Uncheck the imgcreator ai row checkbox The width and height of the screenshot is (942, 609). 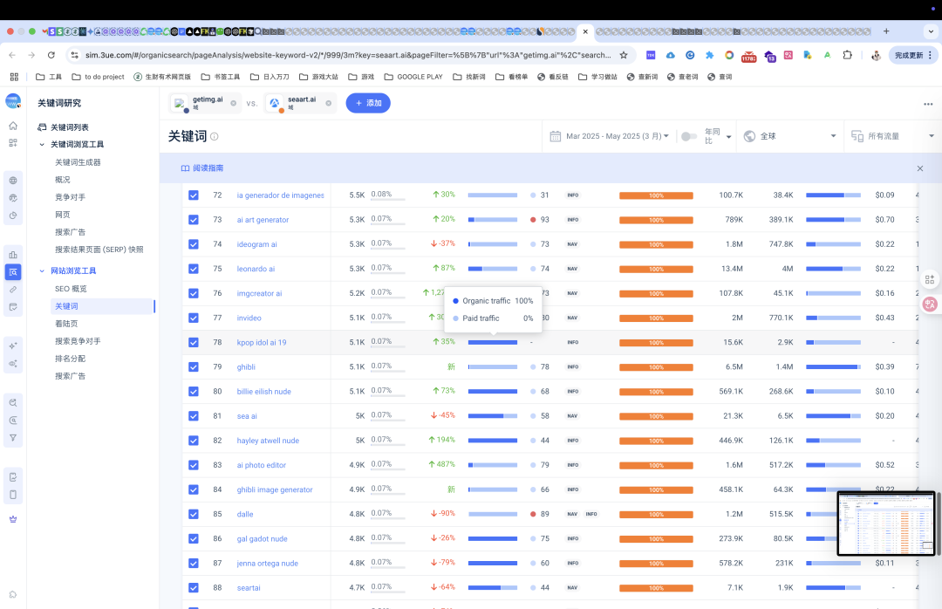(194, 293)
